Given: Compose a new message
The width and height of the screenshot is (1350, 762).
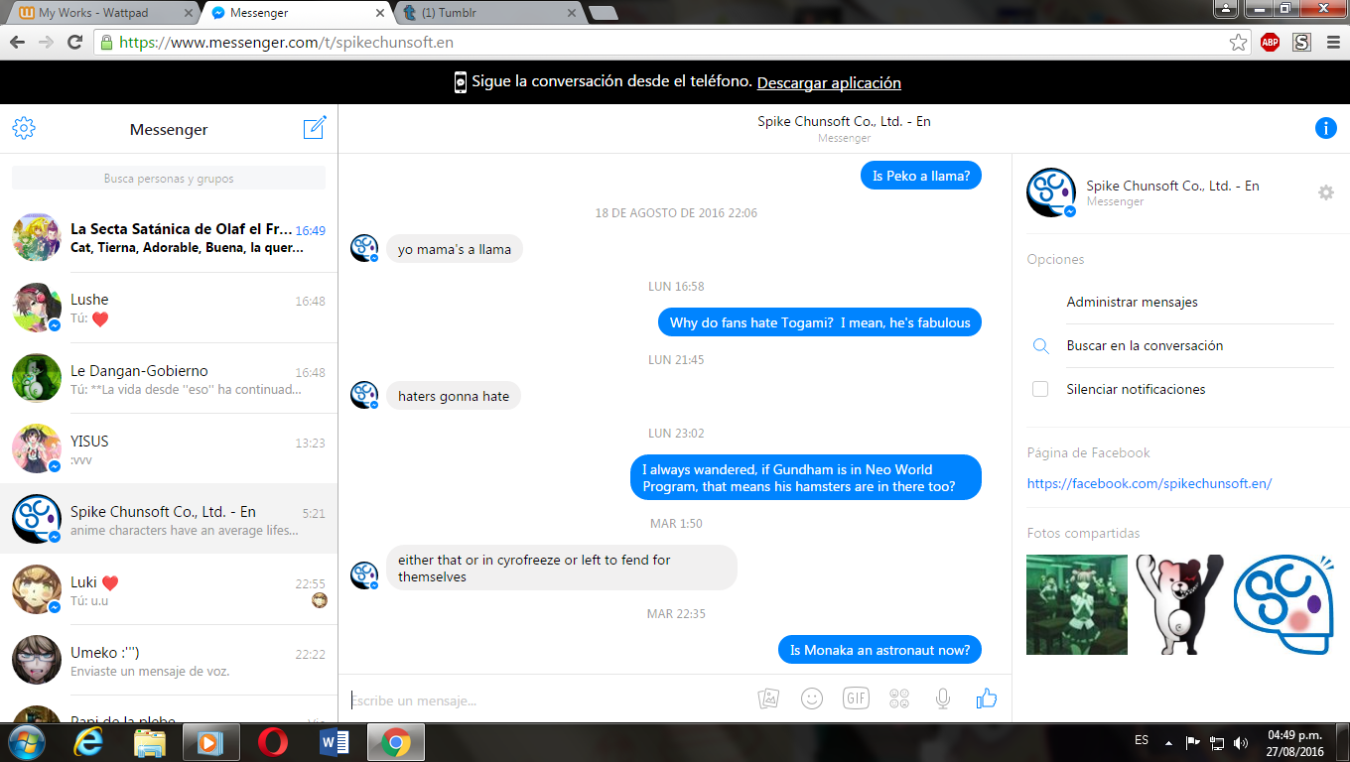Looking at the screenshot, I should coord(315,128).
